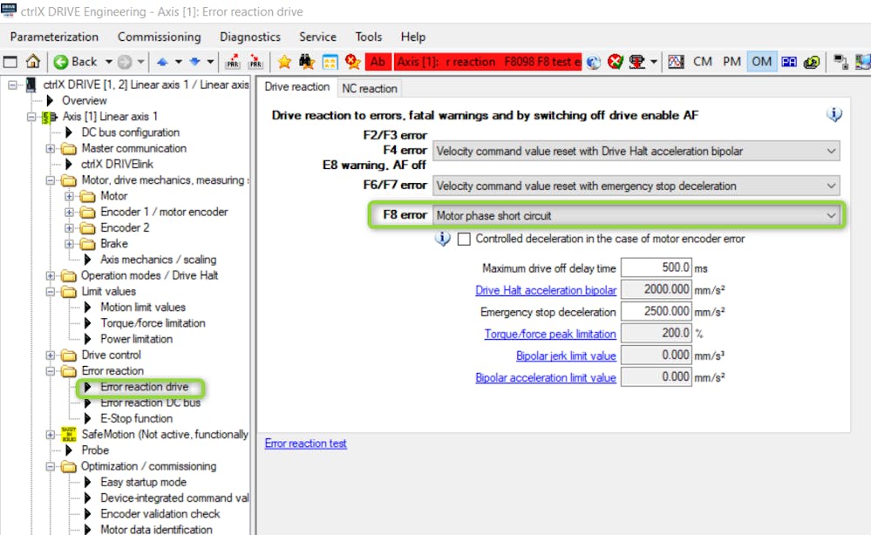Open the F6/F7 error reaction dropdown

tap(636, 186)
